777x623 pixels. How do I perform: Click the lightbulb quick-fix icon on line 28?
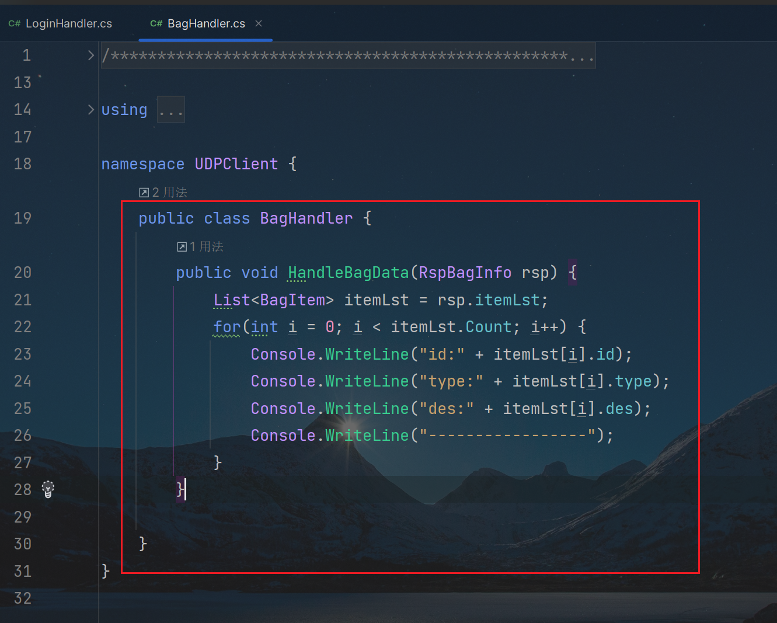tap(48, 489)
